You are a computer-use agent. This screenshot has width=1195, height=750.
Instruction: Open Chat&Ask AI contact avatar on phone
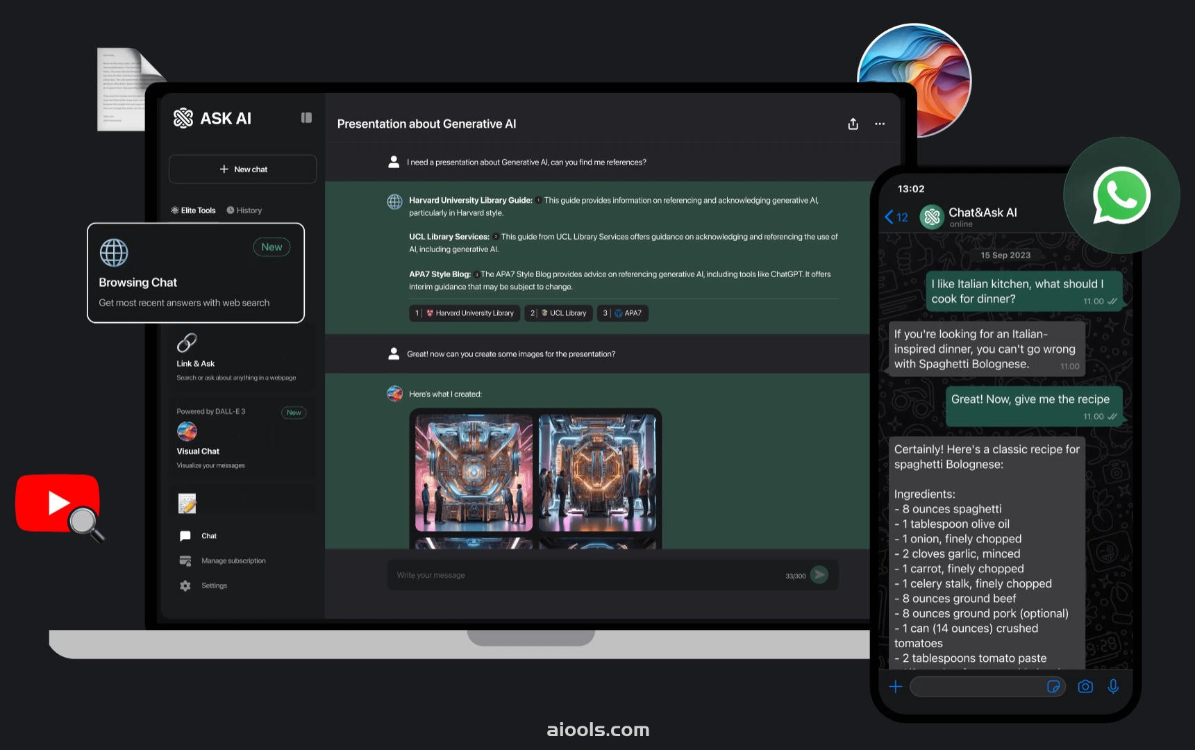[932, 217]
